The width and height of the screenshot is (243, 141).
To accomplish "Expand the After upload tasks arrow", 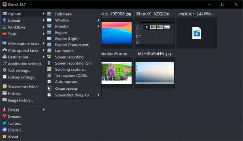I will pyautogui.click(x=44, y=50).
